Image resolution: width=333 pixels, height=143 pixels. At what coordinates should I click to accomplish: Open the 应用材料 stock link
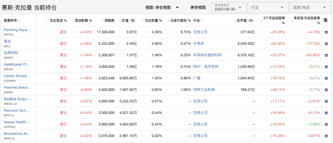[11, 53]
